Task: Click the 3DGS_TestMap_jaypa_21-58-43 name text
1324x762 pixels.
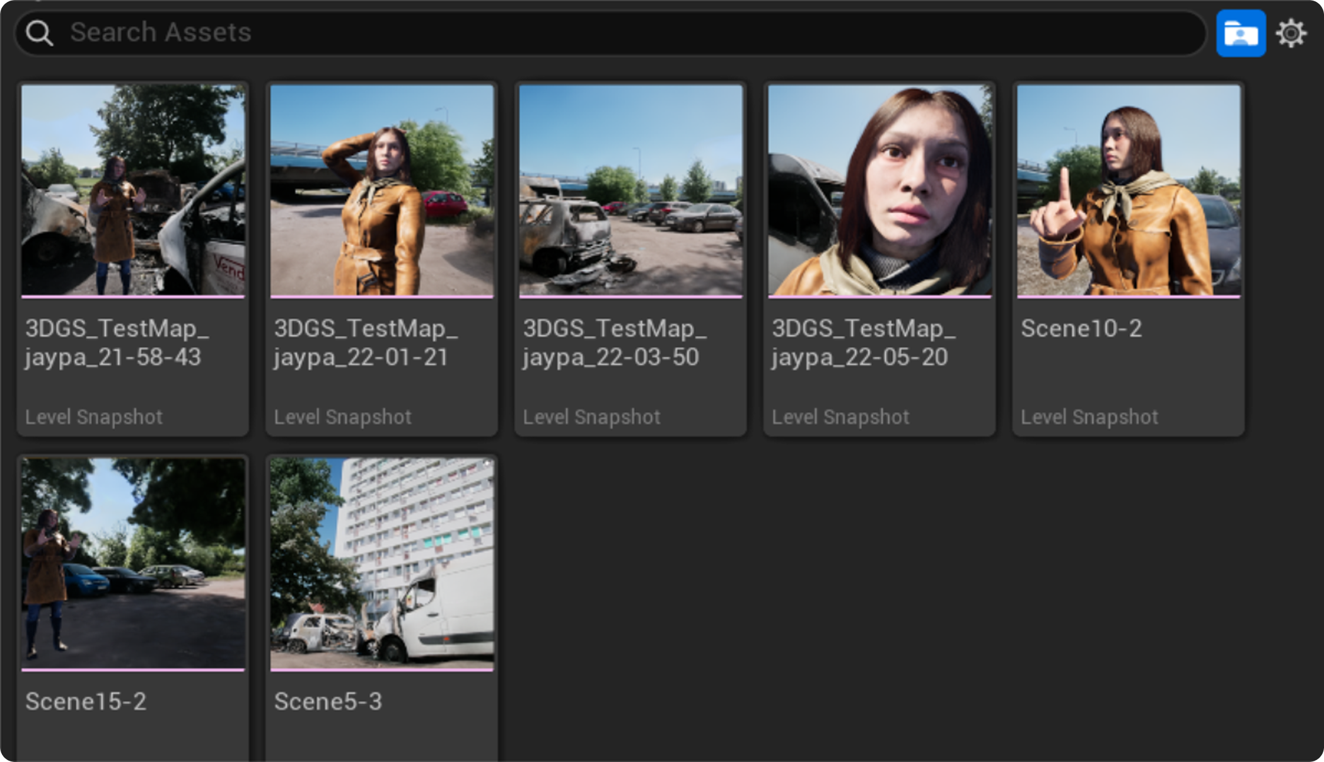Action: click(117, 343)
